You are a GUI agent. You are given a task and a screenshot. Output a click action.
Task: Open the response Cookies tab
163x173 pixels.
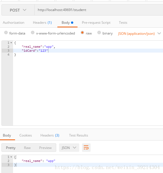tap(26, 135)
